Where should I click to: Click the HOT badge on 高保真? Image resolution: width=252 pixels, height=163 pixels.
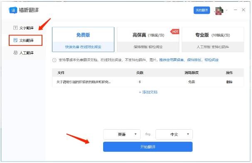[x=175, y=32]
